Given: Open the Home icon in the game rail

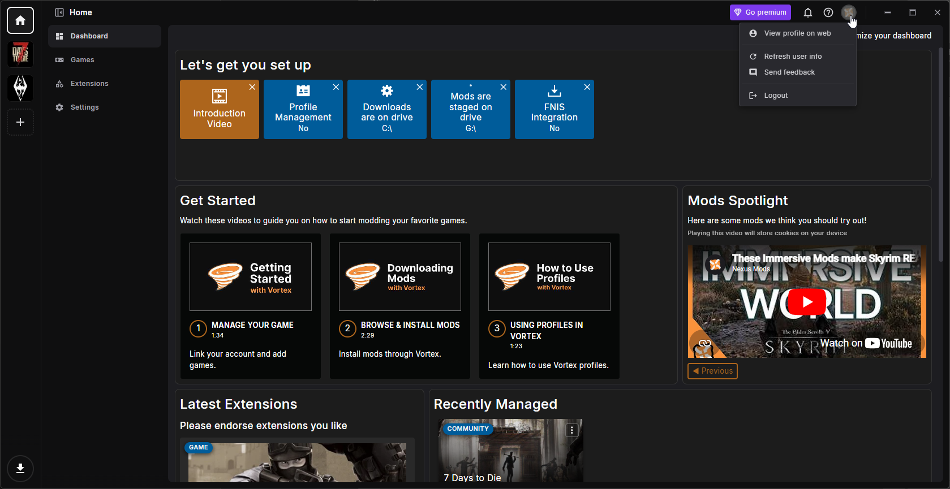Looking at the screenshot, I should click(20, 20).
